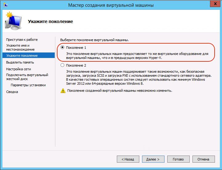Open the Параметры установки sub-step

[x=28, y=85]
